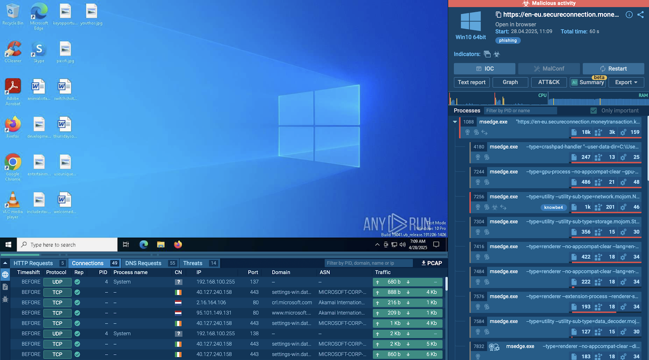Click Windows Start button in taskbar

(8, 245)
